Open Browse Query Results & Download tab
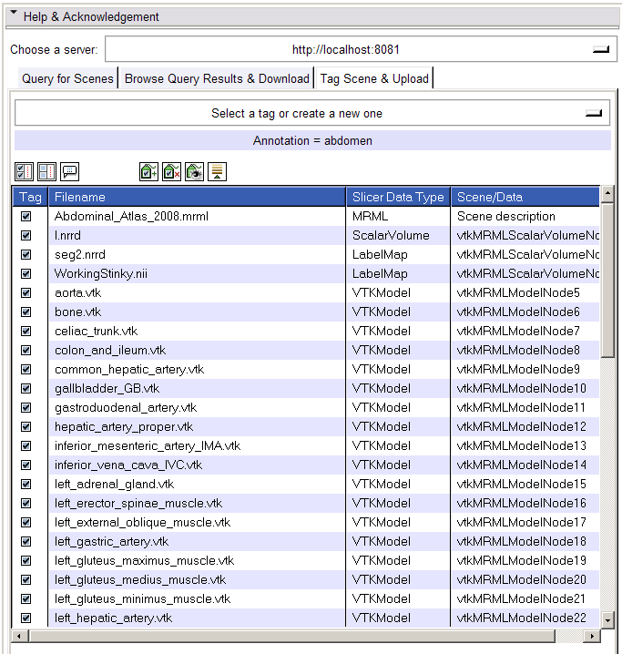The height and width of the screenshot is (654, 622). point(217,78)
